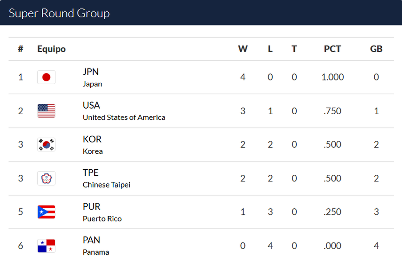
Task: Click the W wins column header
Action: [243, 49]
